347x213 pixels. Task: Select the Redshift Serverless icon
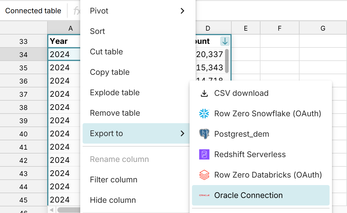tap(204, 154)
